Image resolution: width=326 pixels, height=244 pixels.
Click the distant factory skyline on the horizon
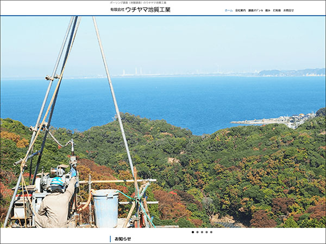pos(133,73)
